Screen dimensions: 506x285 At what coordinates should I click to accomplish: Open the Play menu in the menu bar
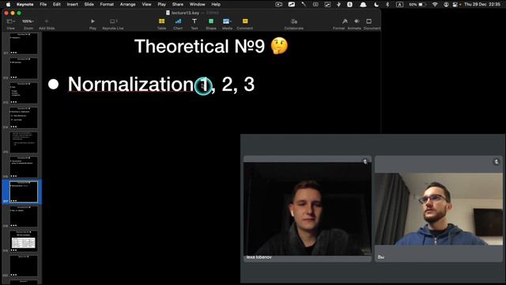[161, 4]
